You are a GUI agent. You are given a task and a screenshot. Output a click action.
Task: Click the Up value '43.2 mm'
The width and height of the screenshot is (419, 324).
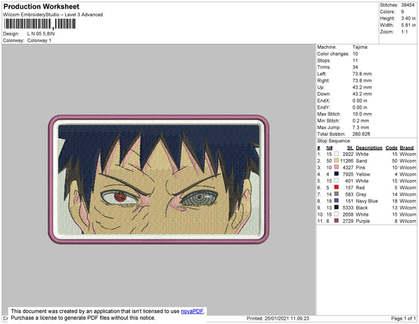[362, 87]
